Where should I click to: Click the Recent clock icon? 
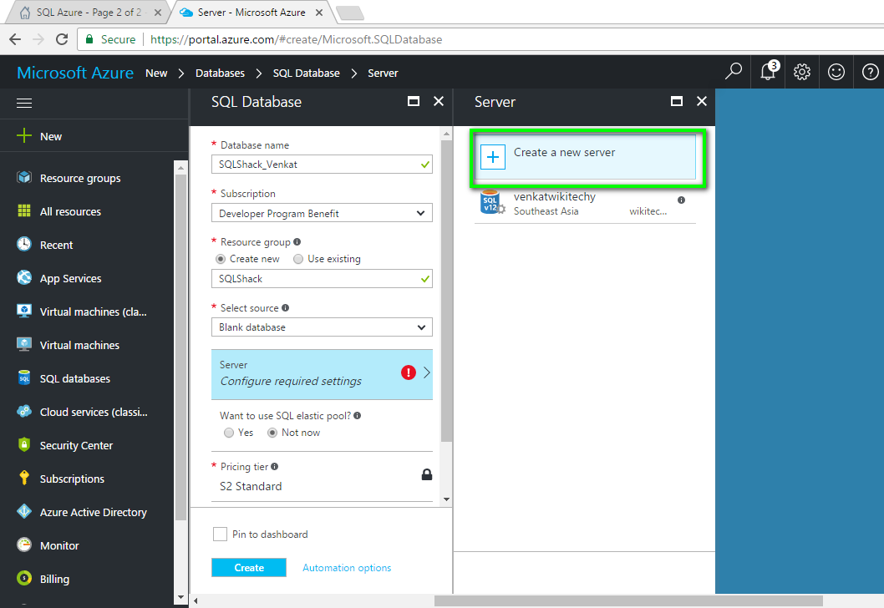coord(24,244)
